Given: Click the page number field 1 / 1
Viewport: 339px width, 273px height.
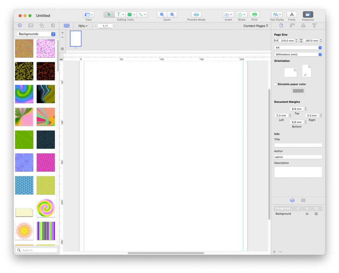Looking at the screenshot, I should 105,26.
